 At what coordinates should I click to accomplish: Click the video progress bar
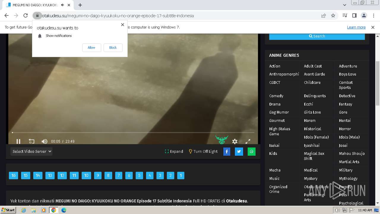pyautogui.click(x=133, y=132)
